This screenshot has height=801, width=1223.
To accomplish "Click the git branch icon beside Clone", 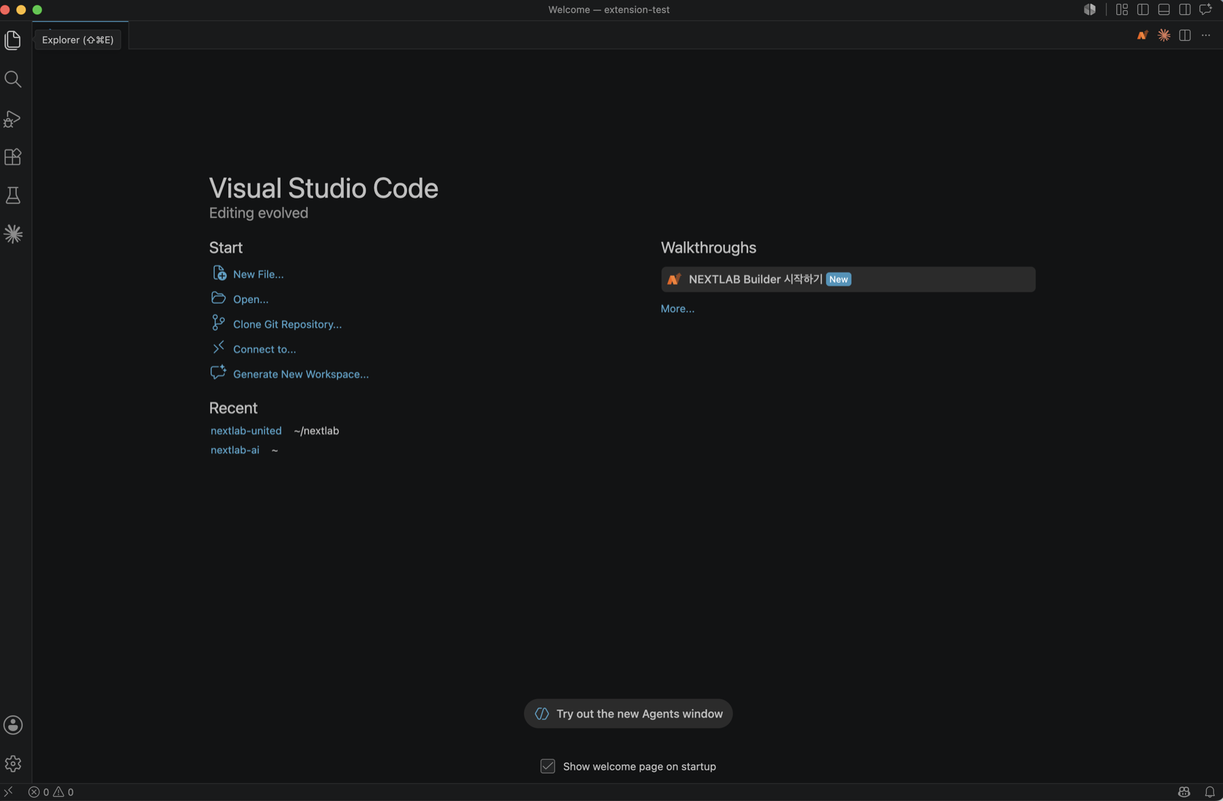I will click(218, 323).
